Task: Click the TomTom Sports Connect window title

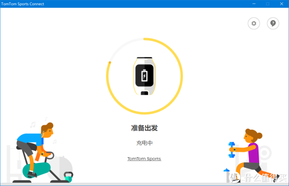Action: 23,4
